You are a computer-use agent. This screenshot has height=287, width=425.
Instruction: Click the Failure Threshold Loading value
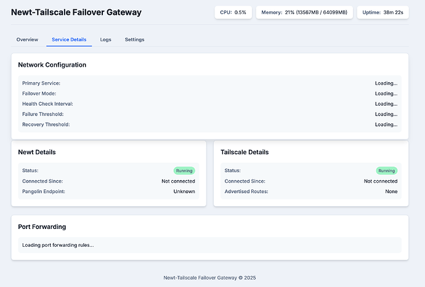(x=386, y=114)
